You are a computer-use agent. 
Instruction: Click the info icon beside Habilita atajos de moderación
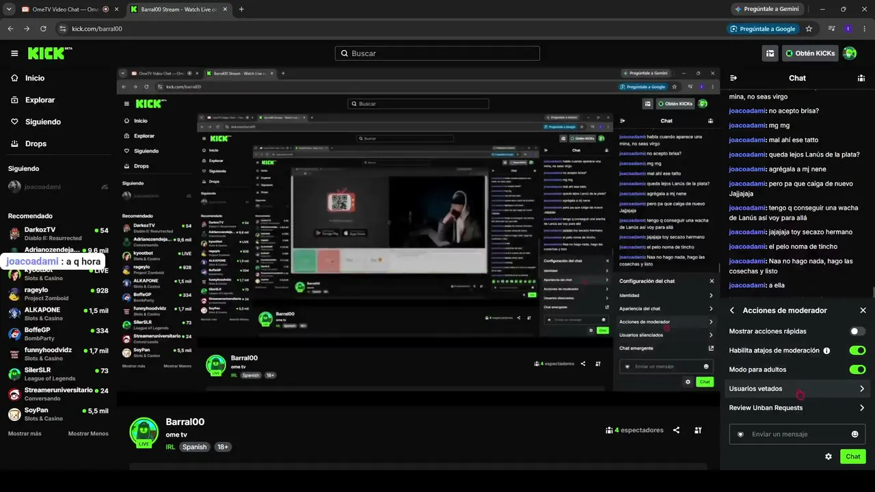point(826,351)
